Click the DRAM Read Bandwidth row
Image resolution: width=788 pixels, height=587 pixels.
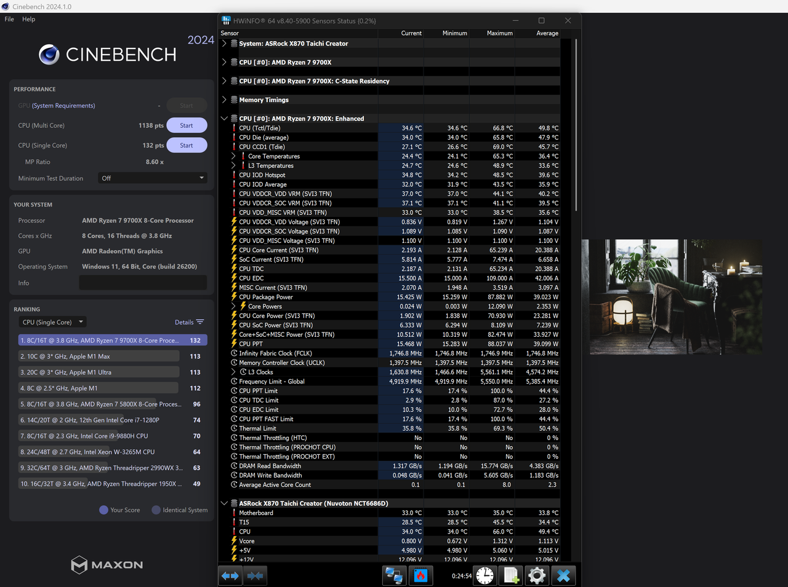pos(395,466)
